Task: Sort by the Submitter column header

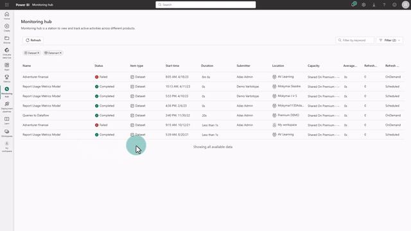Action: tap(243, 65)
